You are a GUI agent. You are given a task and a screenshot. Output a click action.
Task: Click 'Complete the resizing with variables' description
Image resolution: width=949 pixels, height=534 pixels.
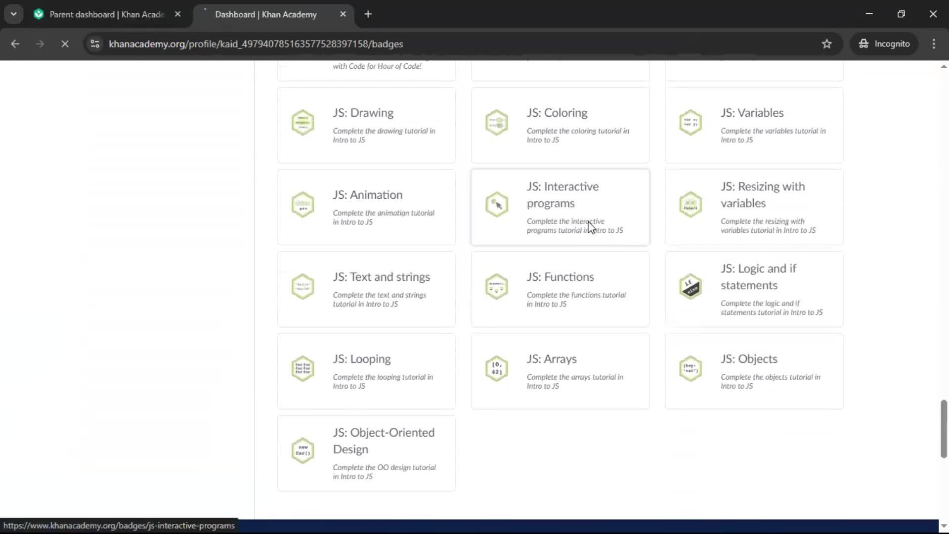click(x=768, y=226)
